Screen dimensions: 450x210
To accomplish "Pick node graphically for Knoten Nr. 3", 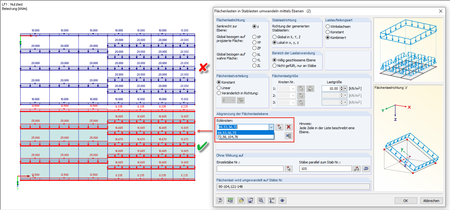I will [x=301, y=103].
